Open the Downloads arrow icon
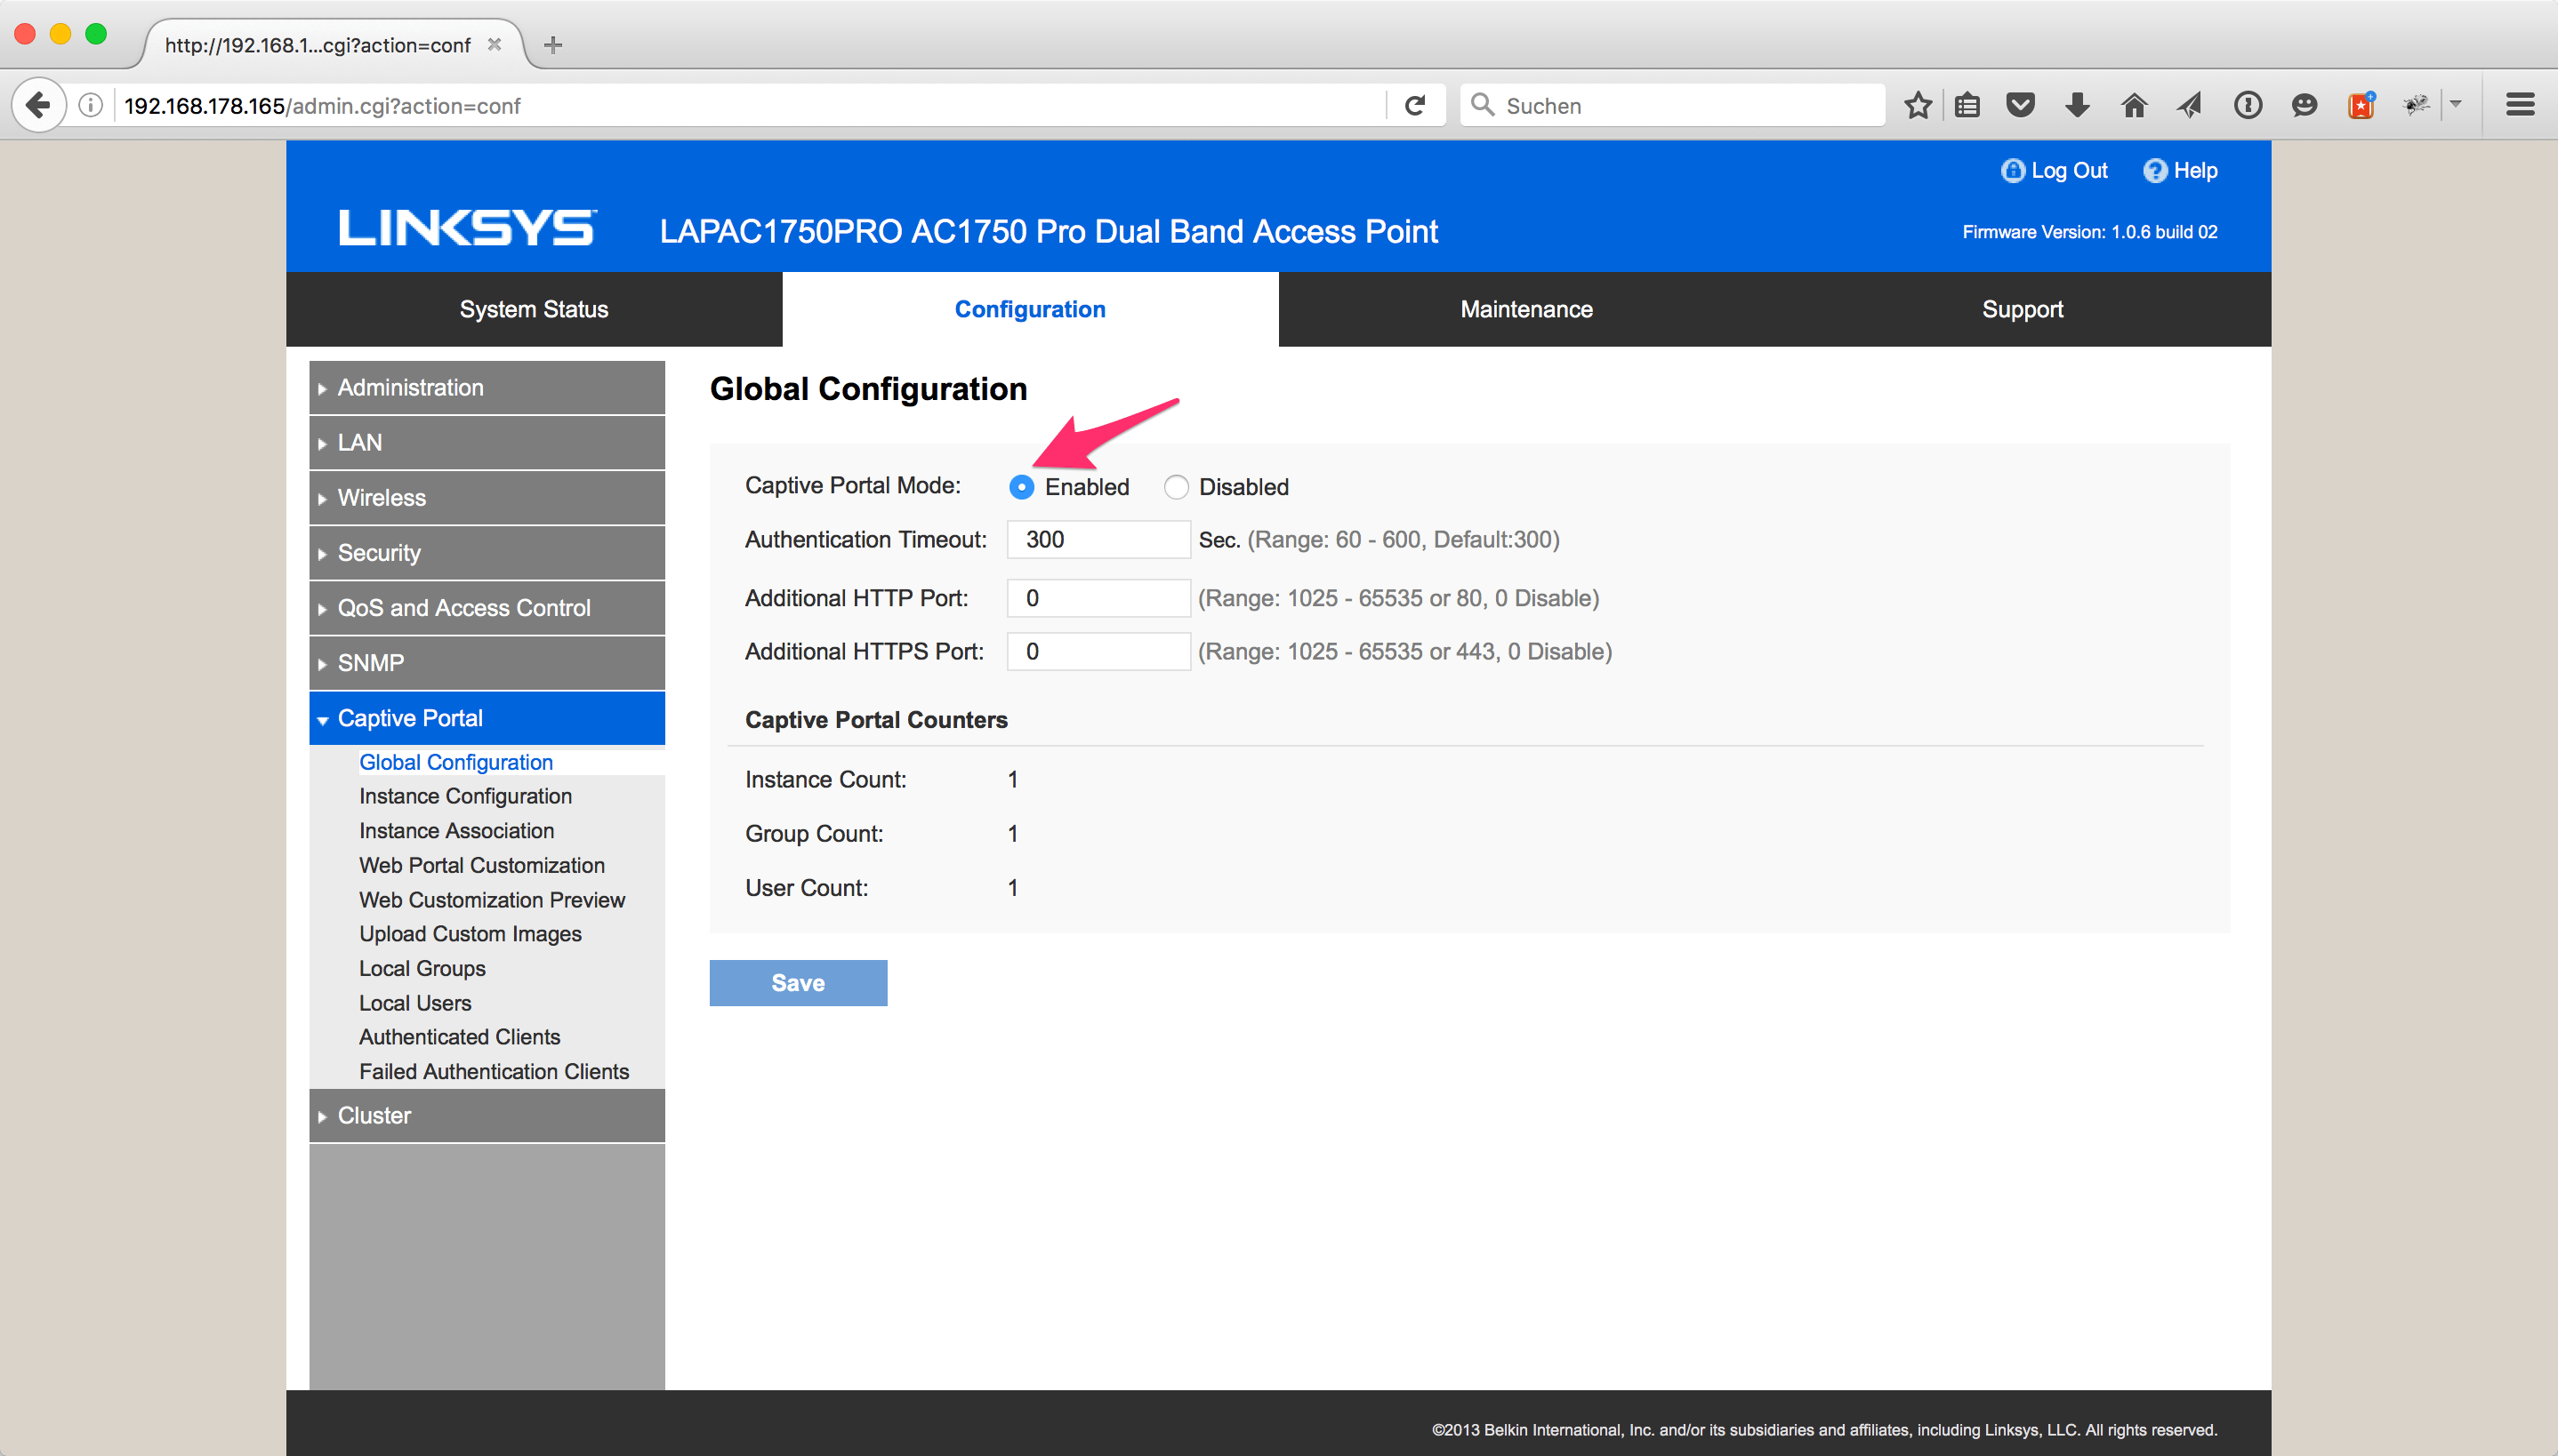Image resolution: width=2558 pixels, height=1456 pixels. click(2077, 105)
